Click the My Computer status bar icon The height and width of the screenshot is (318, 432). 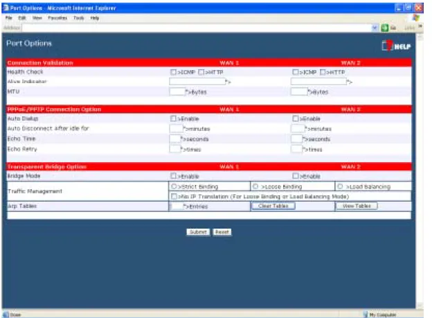point(366,315)
